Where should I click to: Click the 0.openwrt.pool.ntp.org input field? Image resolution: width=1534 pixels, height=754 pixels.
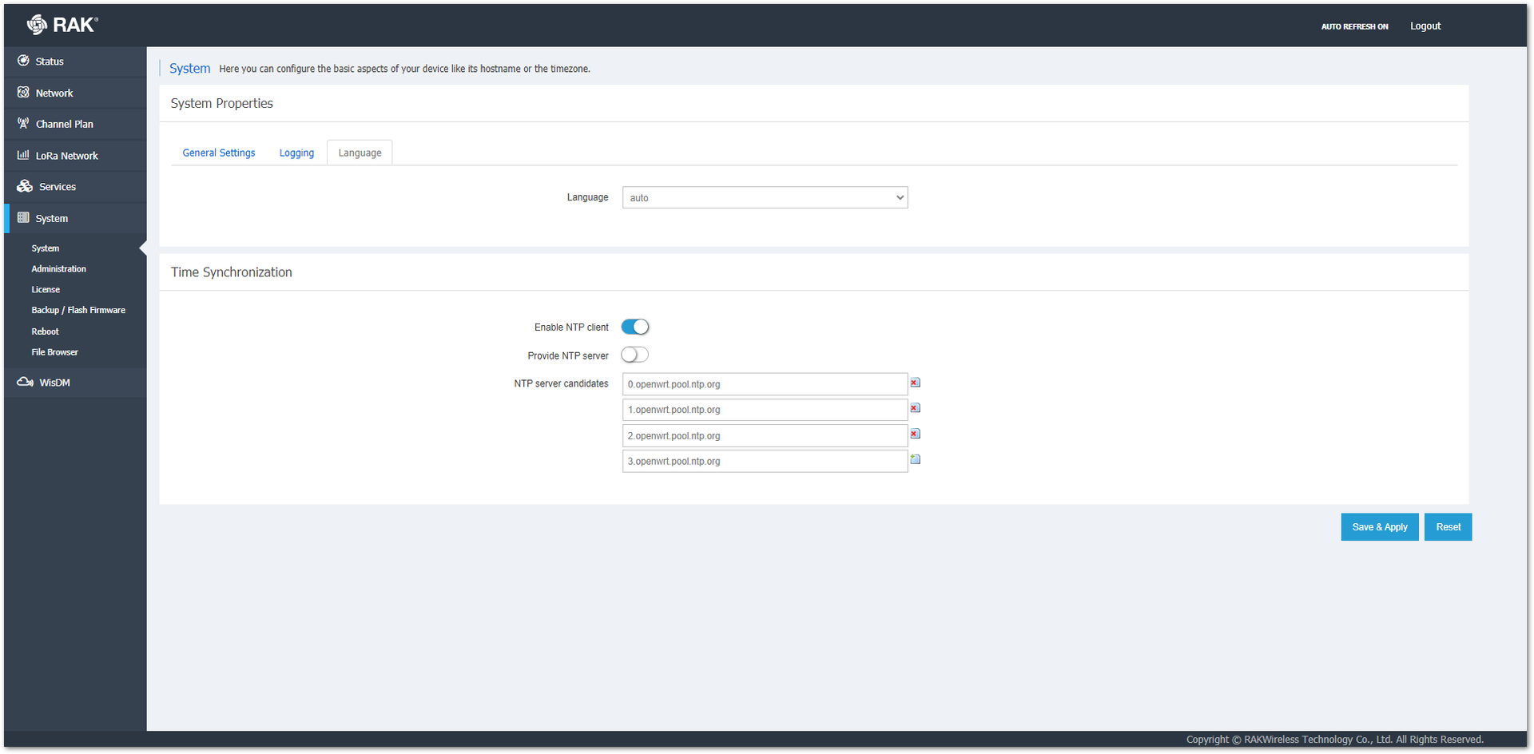765,384
